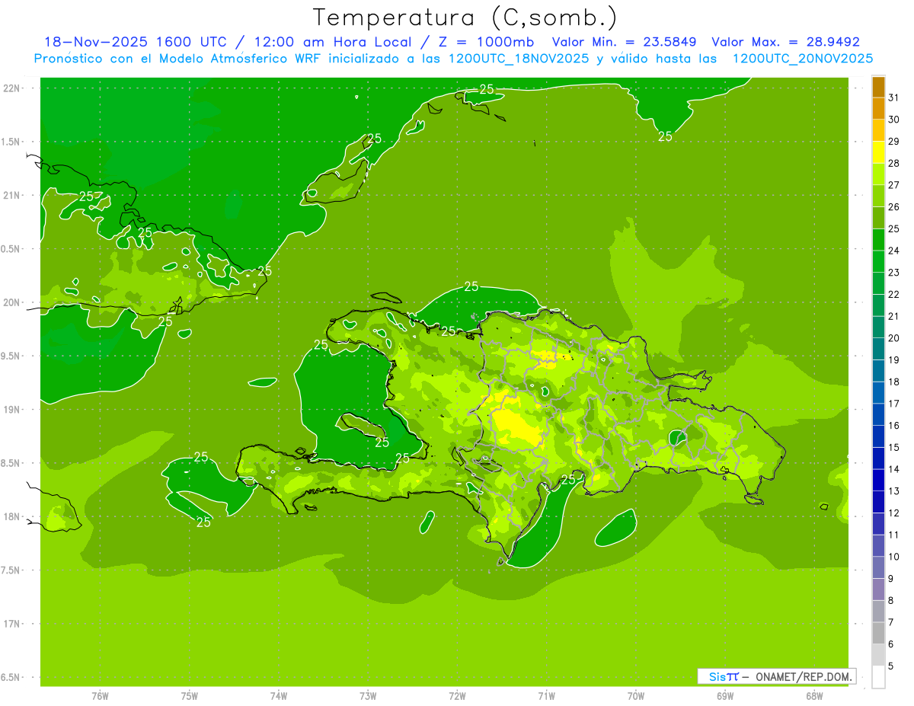
Task: Click the olive legend swatch between 25 and 26
Action: coord(878,218)
